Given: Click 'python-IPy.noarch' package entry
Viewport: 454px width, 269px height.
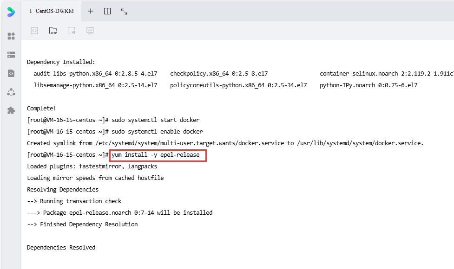Looking at the screenshot, I should (x=368, y=85).
